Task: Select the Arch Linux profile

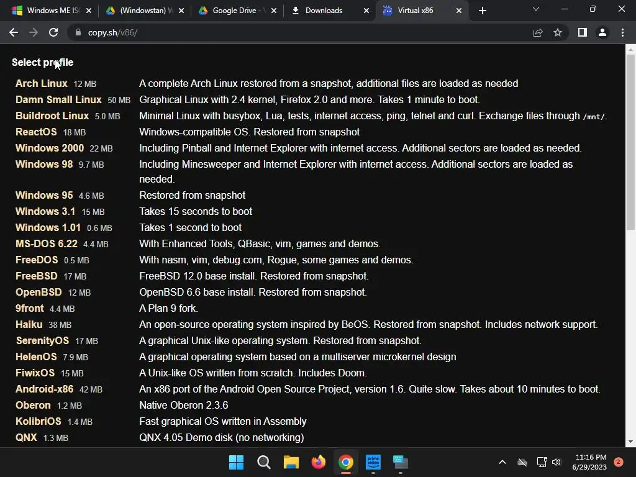Action: coord(42,84)
